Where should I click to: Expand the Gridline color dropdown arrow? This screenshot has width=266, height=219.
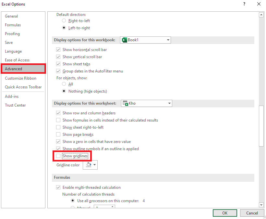[x=94, y=165]
